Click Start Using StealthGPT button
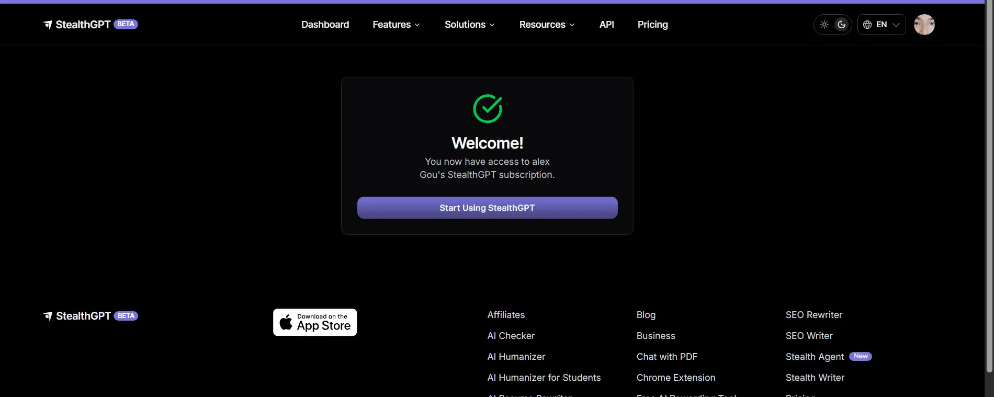Screen dimensions: 994x397 click(x=488, y=208)
